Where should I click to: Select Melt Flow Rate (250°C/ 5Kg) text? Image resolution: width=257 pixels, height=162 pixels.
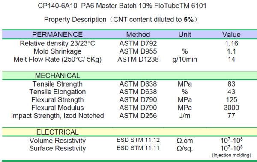click(57, 59)
